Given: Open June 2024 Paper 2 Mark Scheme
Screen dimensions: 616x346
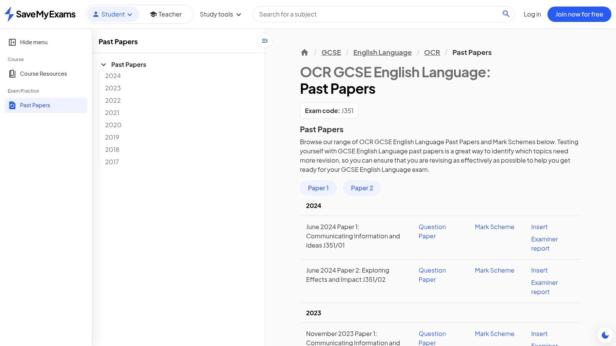Looking at the screenshot, I should (494, 270).
